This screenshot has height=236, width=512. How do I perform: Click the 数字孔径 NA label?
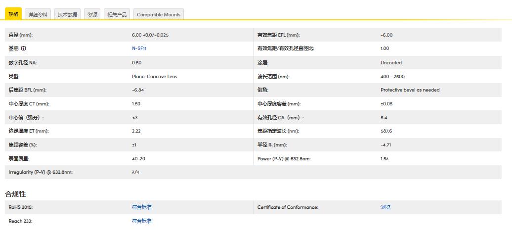pyautogui.click(x=23, y=63)
